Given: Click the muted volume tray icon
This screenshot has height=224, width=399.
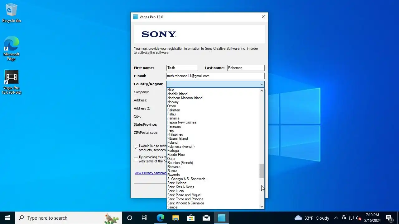Looking at the screenshot, I should (x=358, y=218).
